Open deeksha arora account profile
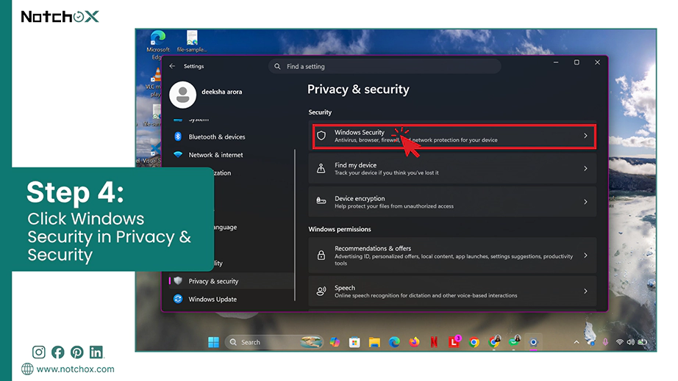Viewport: 678px width, 381px height. (222, 92)
